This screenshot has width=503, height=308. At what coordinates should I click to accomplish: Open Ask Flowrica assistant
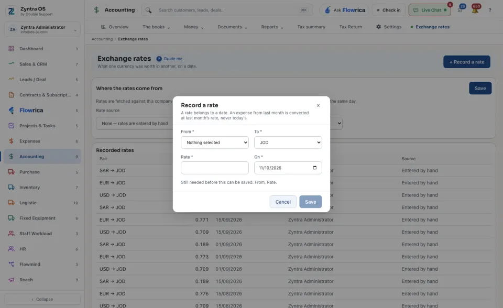tap(344, 10)
